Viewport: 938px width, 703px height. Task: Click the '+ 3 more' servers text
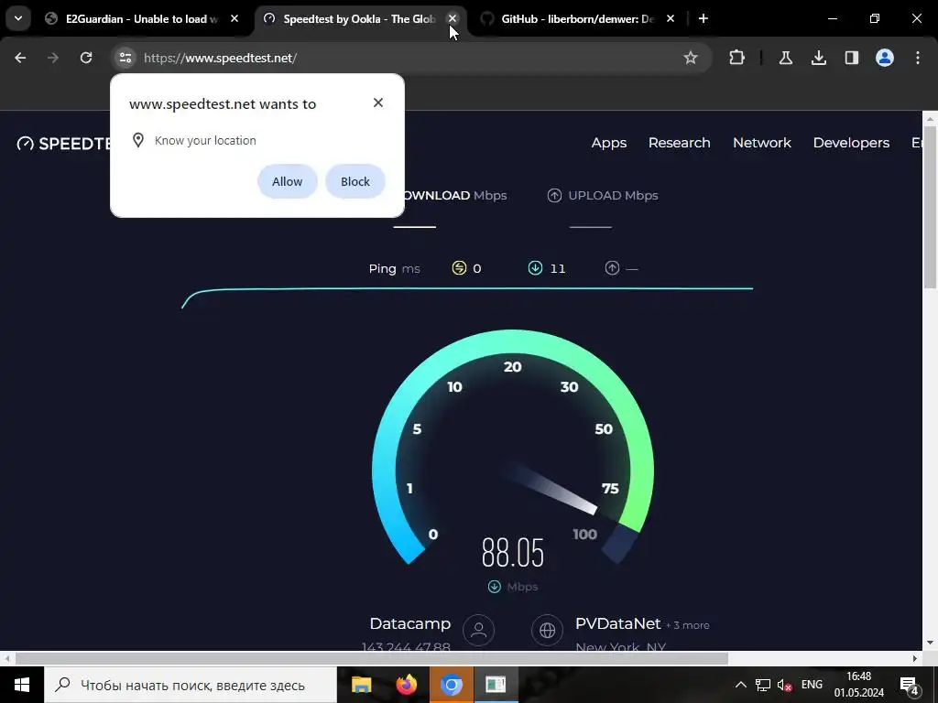pos(687,625)
